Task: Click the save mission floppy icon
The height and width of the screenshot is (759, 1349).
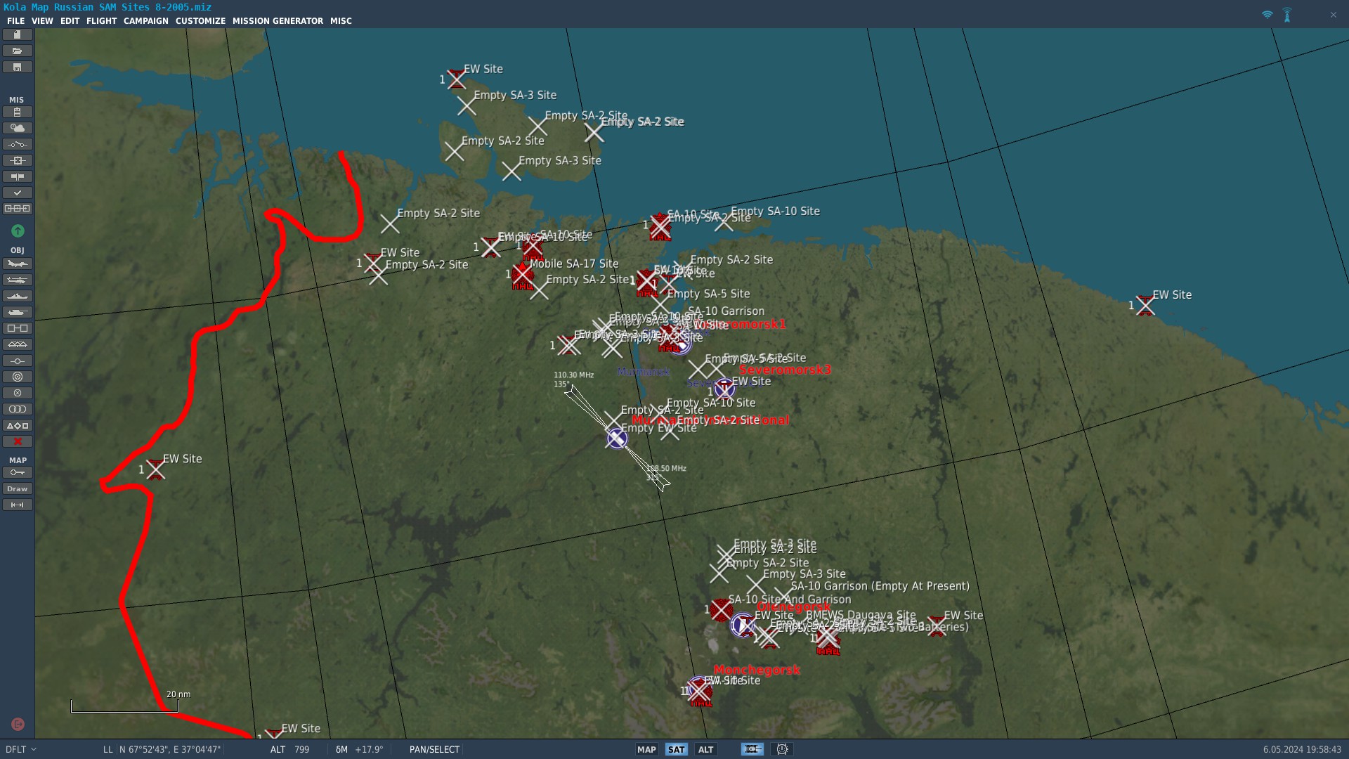Action: pos(18,67)
